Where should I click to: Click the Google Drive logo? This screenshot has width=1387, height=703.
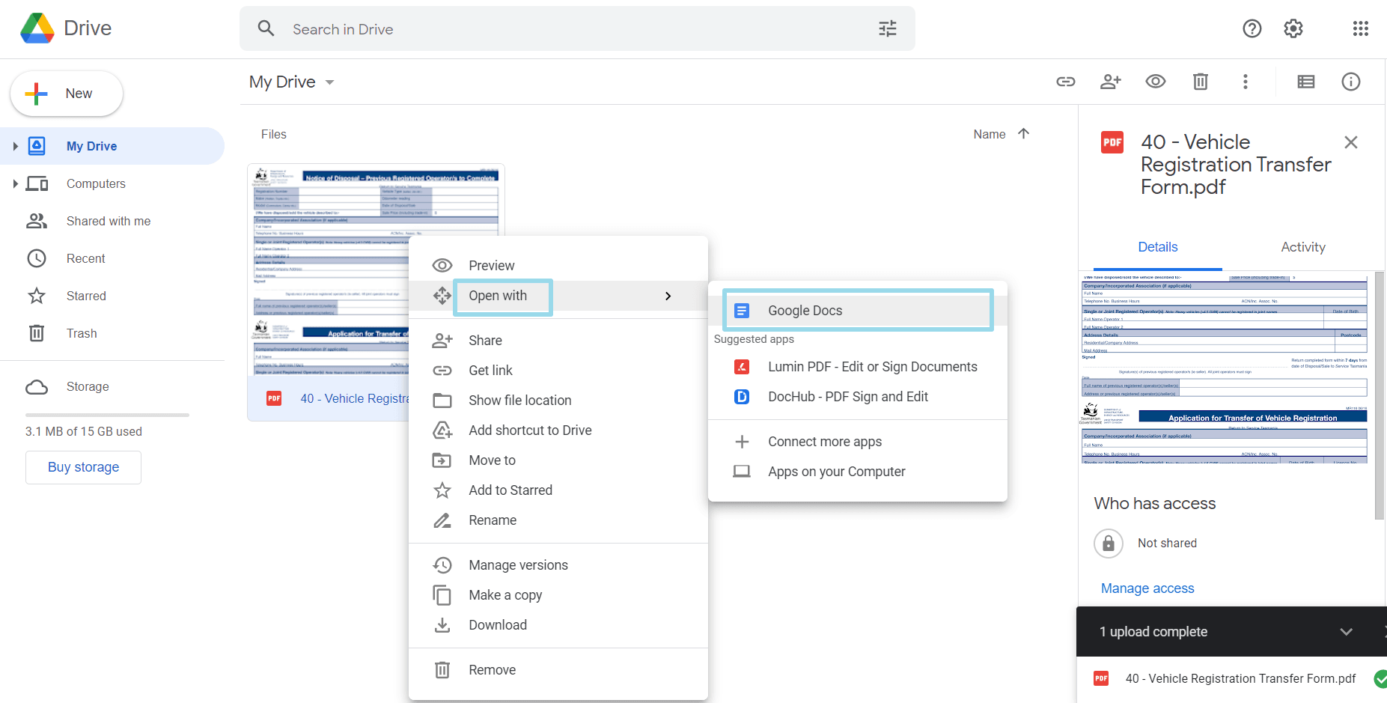coord(37,28)
